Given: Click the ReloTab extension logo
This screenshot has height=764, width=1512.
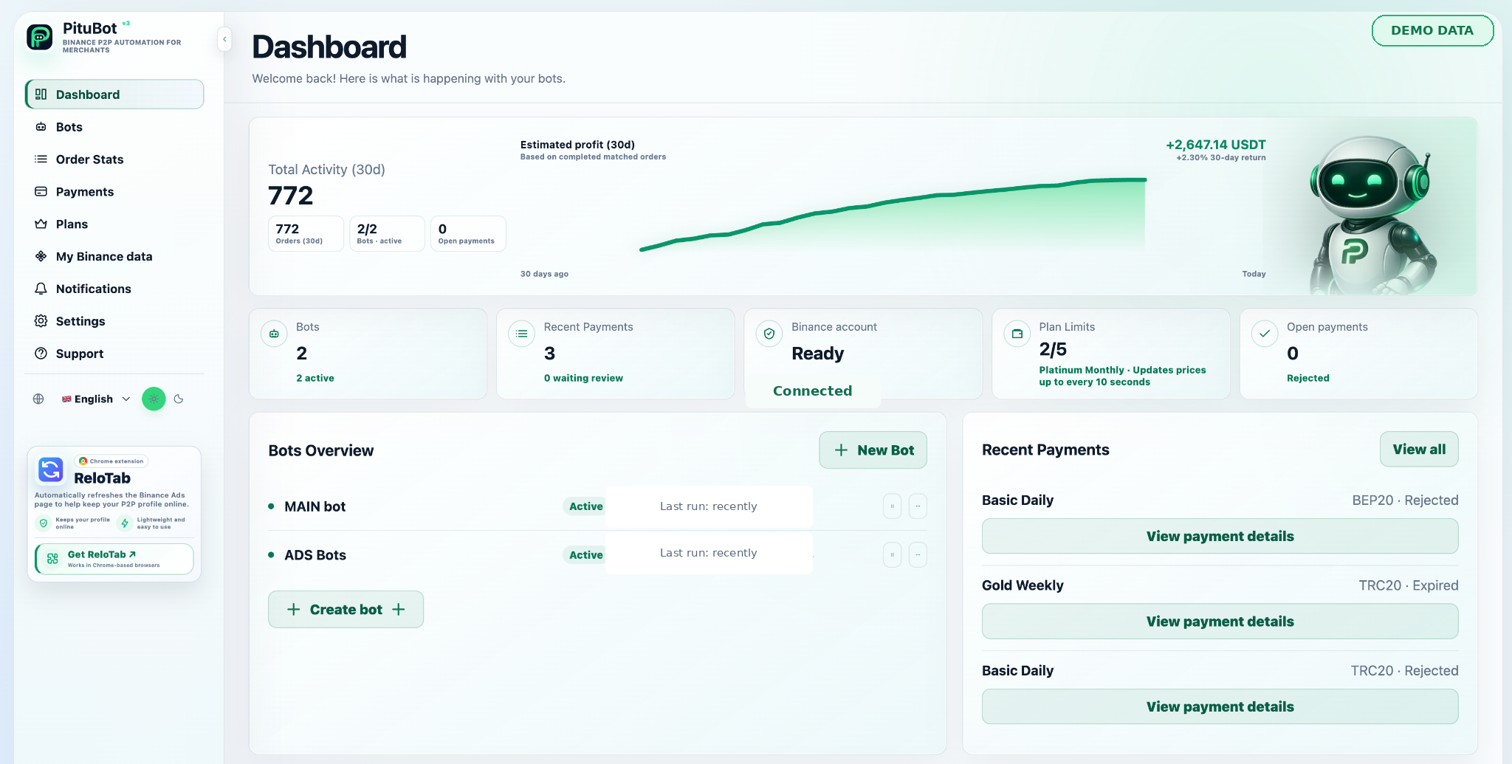Looking at the screenshot, I should (x=51, y=469).
